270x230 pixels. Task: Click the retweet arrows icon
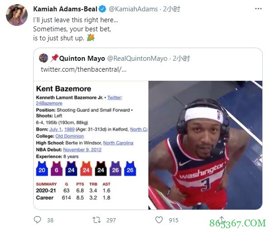click(97, 220)
